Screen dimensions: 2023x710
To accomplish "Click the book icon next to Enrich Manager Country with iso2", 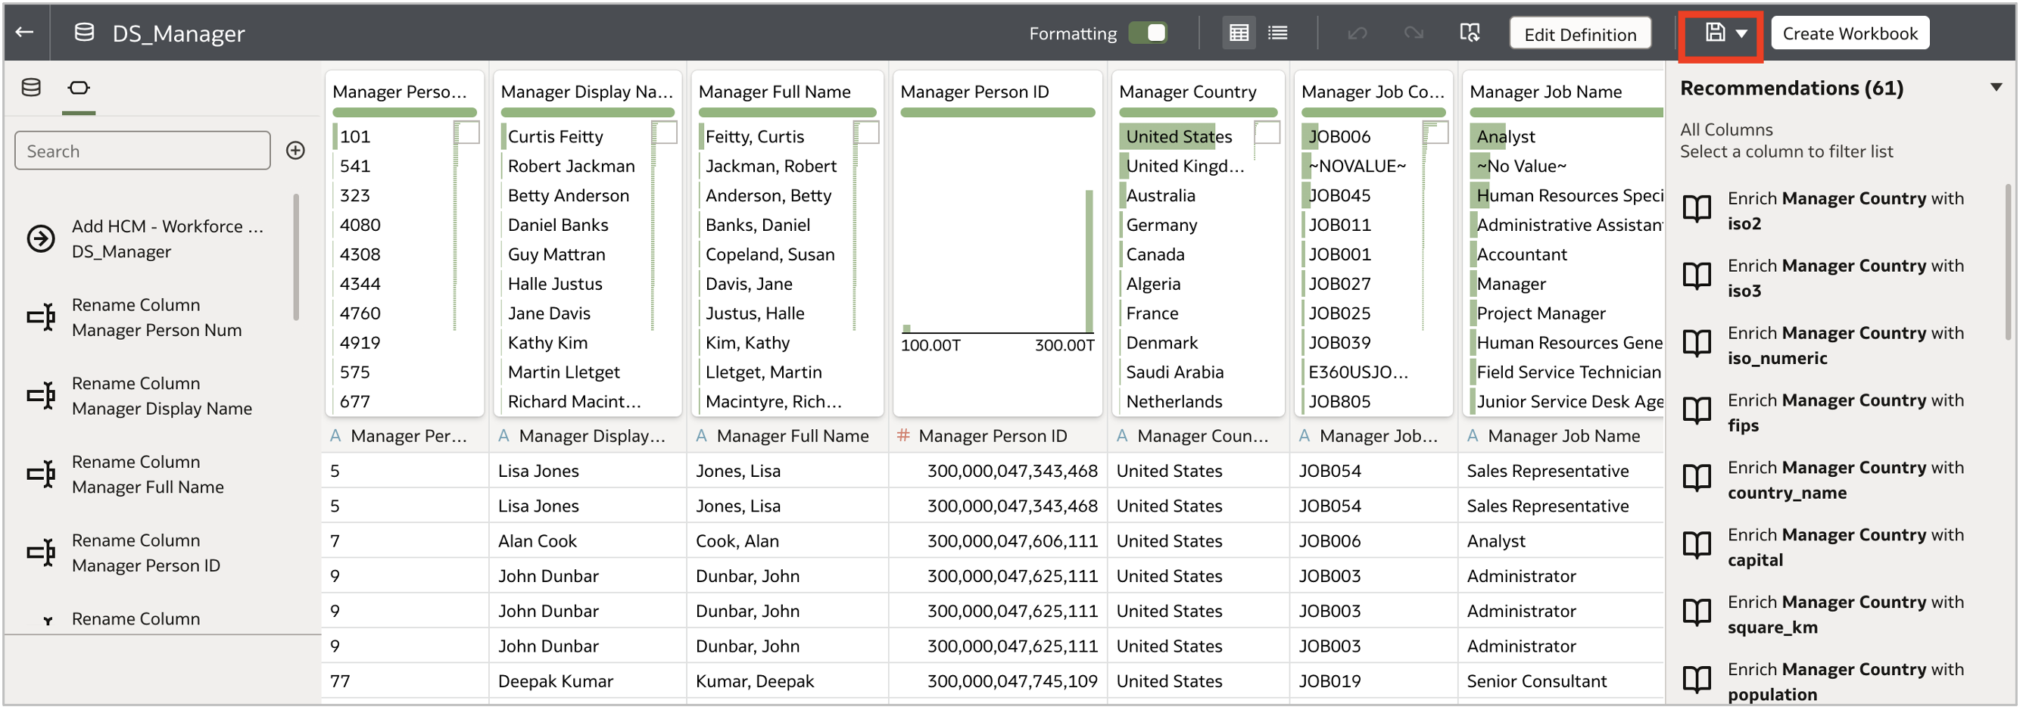I will tap(1696, 209).
